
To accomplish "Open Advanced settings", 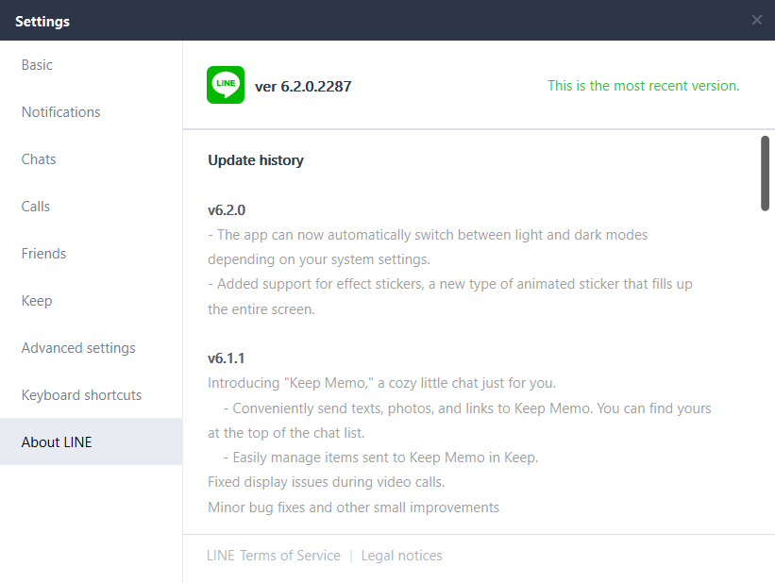I will coord(92,348).
